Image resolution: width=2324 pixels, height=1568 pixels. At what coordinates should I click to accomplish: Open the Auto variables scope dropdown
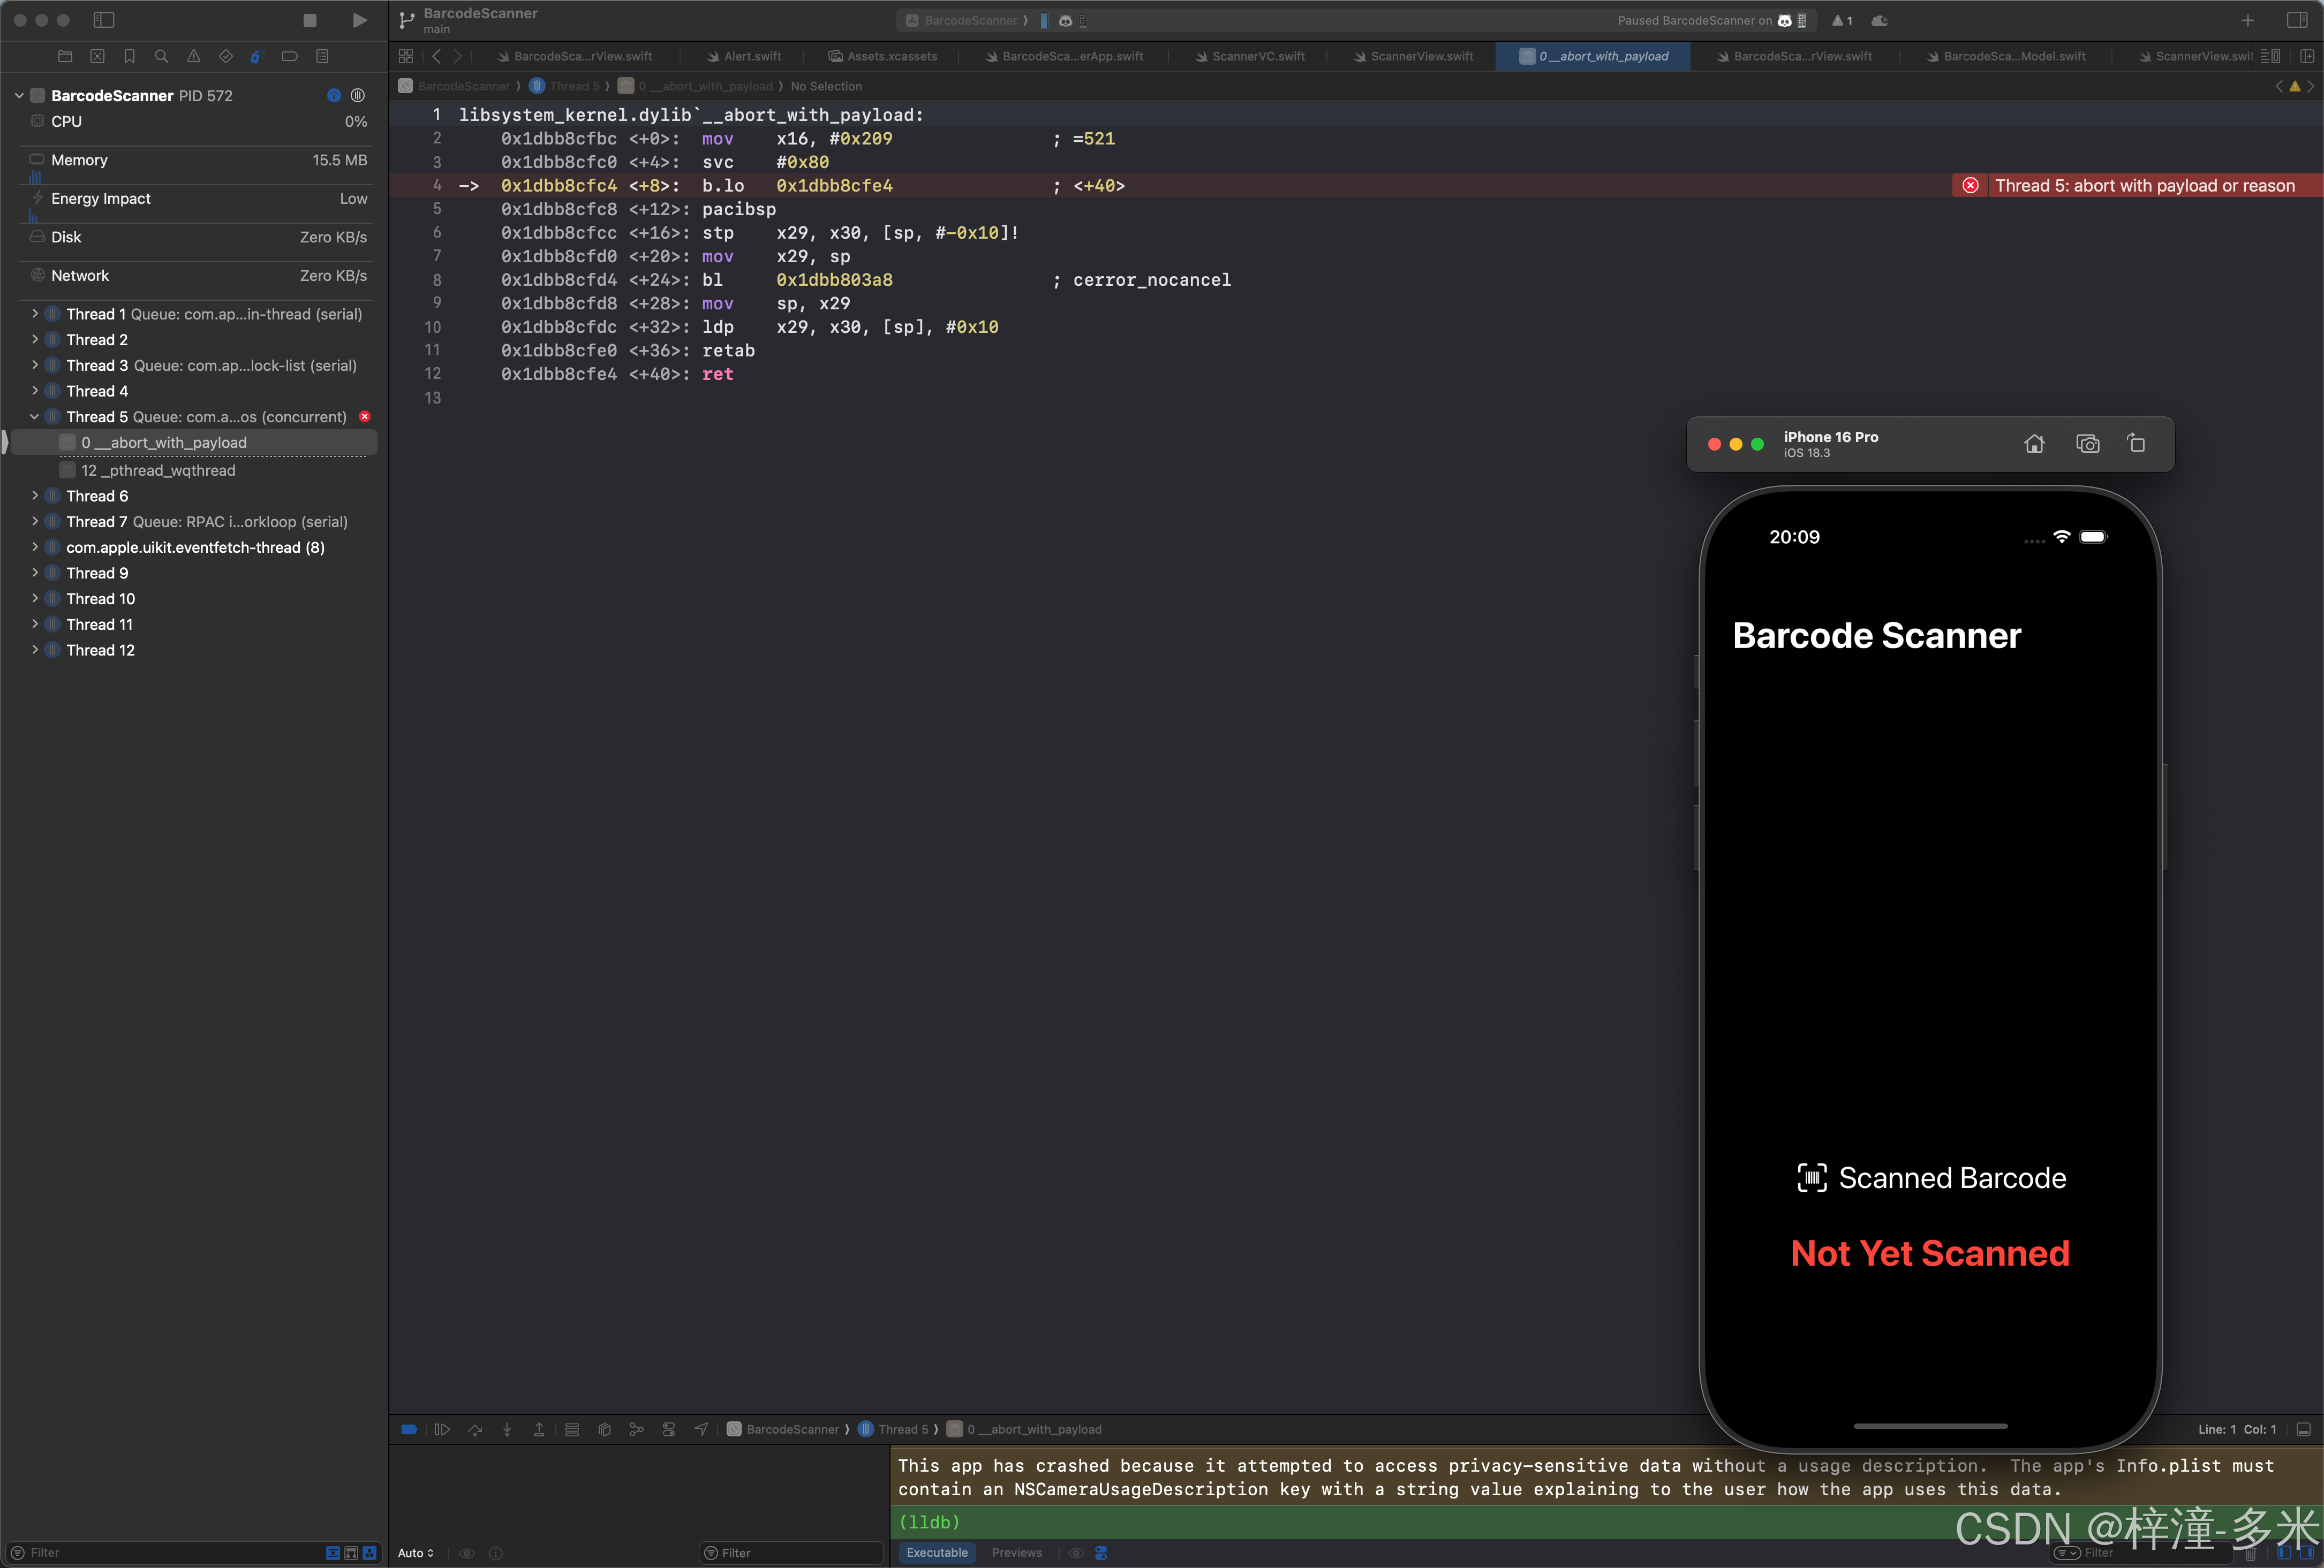point(416,1552)
